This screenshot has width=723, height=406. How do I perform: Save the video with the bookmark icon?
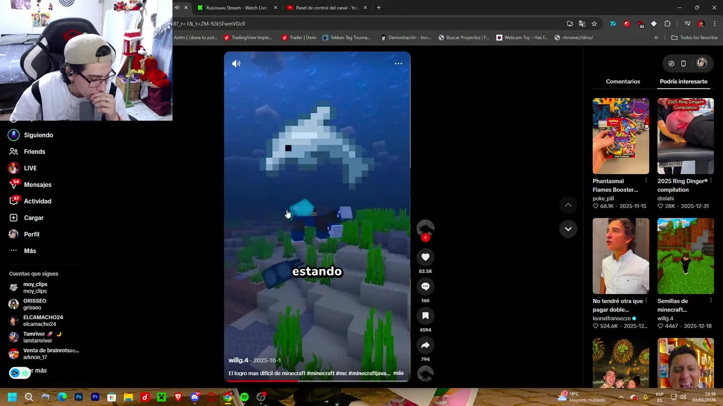[x=425, y=316]
